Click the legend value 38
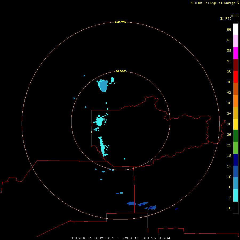 [x=229, y=103]
